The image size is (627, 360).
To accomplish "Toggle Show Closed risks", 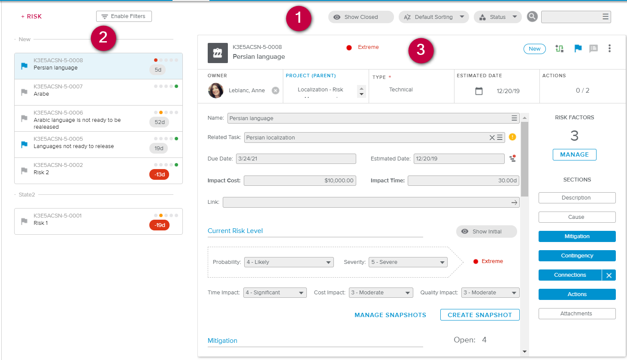I will (360, 17).
